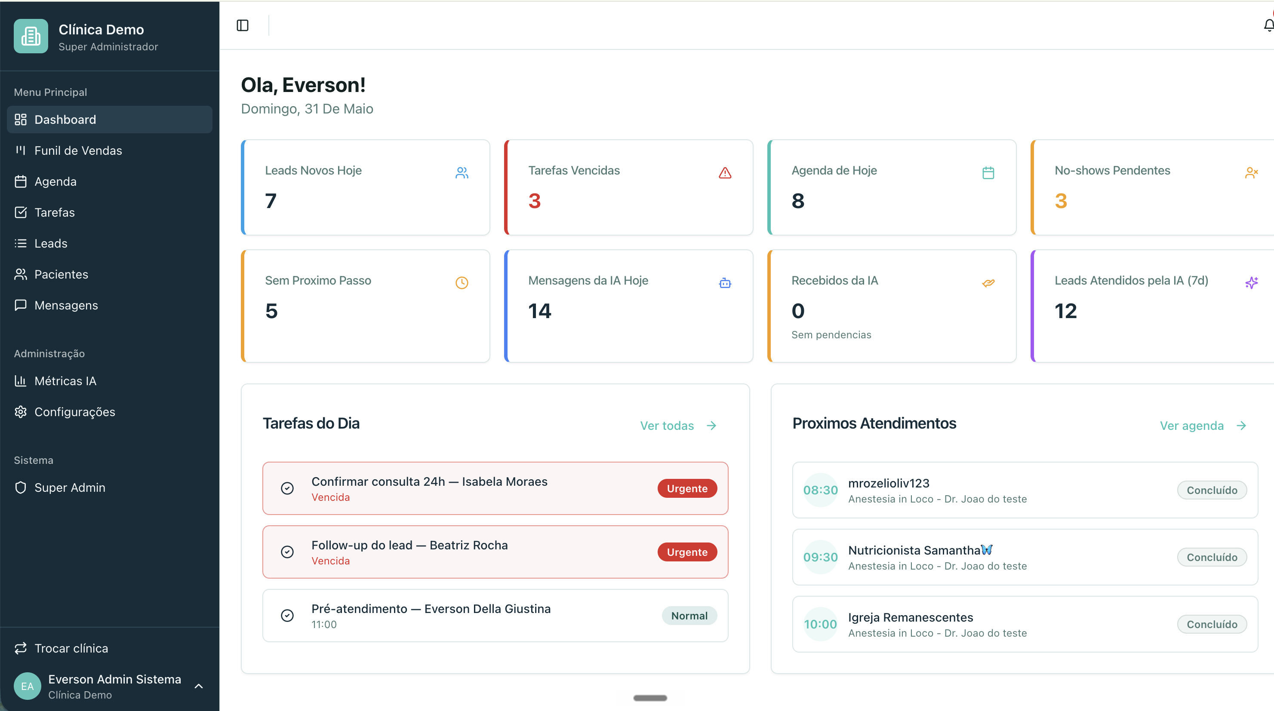Viewport: 1274px width, 711px height.
Task: Click the value 12 on Leads Atendidos pela IA
Action: coord(1065,311)
